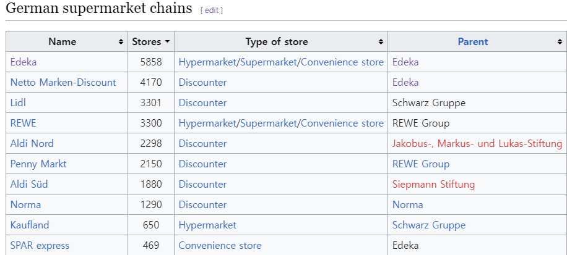Click the Name column header

[x=63, y=42]
